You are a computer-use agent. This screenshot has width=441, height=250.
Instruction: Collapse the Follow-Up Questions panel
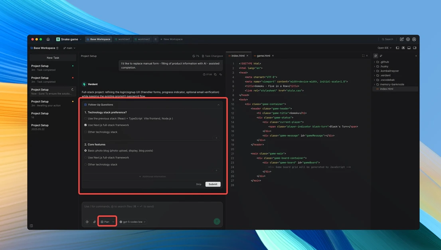coord(218,105)
